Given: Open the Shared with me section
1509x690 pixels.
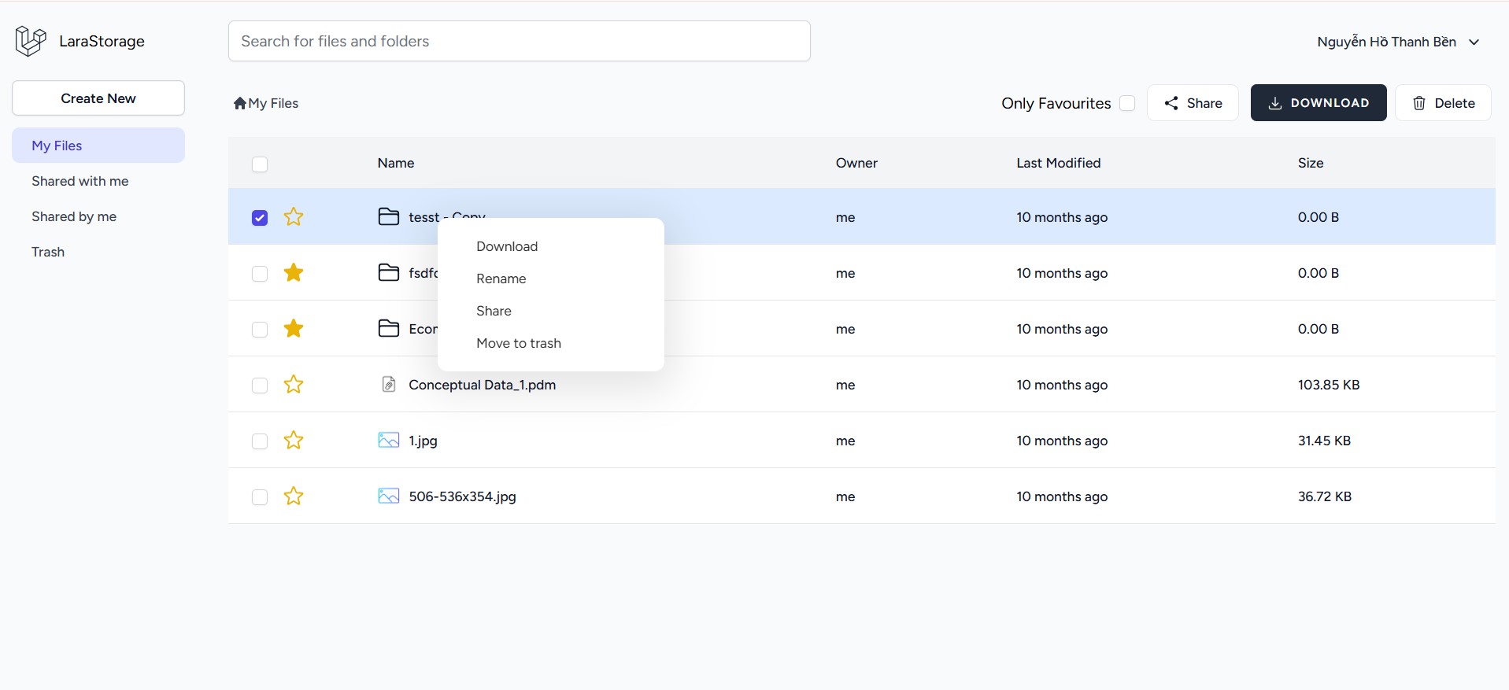Looking at the screenshot, I should pos(80,181).
